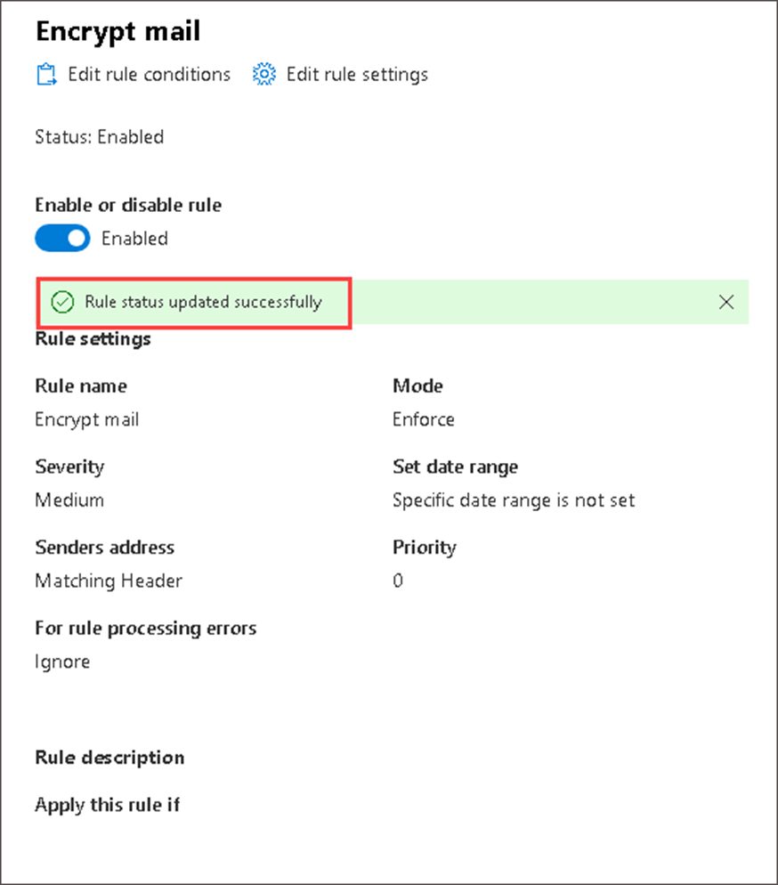Click the 'Rule settings' section heading
The height and width of the screenshot is (885, 778).
93,339
